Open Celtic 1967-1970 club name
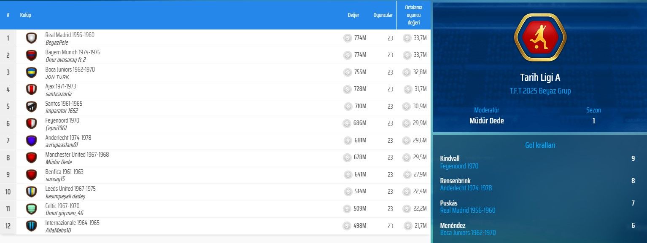This screenshot has height=243, width=647. click(x=62, y=206)
